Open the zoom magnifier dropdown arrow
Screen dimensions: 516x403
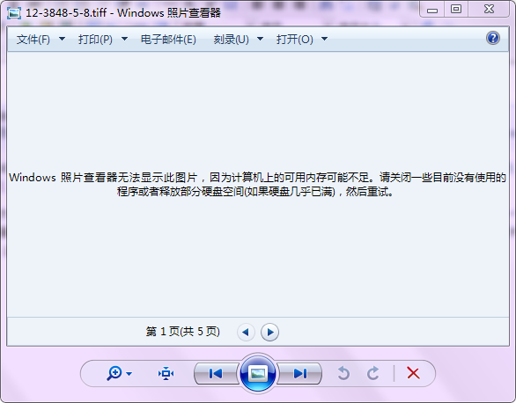coord(129,374)
